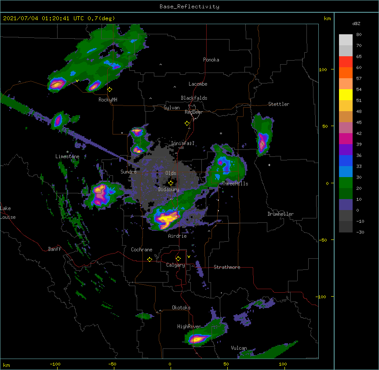Click the purple 36-39 dBZ legend swatch
This screenshot has width=379, height=370.
pyautogui.click(x=346, y=149)
